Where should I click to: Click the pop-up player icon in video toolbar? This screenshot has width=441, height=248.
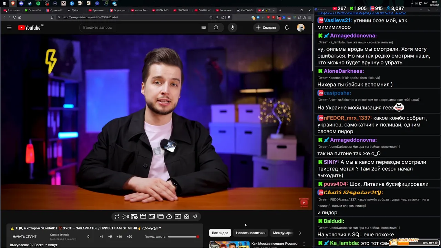pyautogui.click(x=161, y=217)
